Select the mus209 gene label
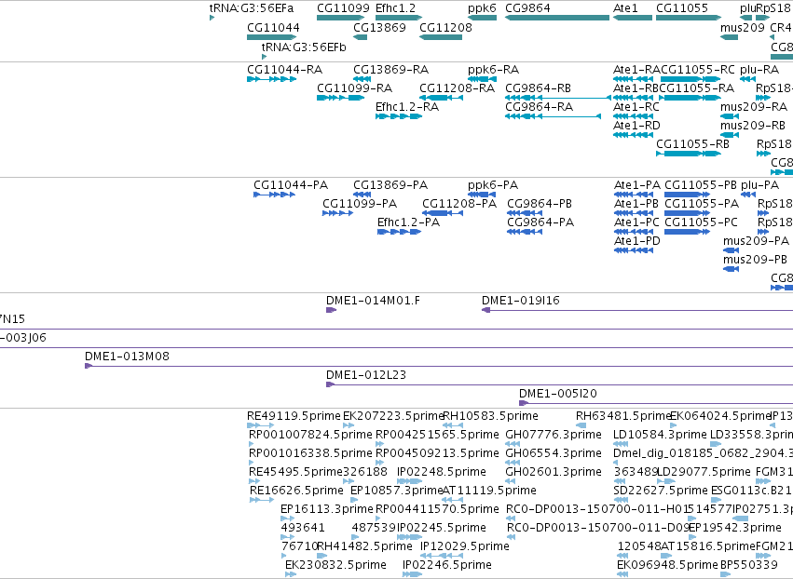793x579 pixels. tap(743, 27)
